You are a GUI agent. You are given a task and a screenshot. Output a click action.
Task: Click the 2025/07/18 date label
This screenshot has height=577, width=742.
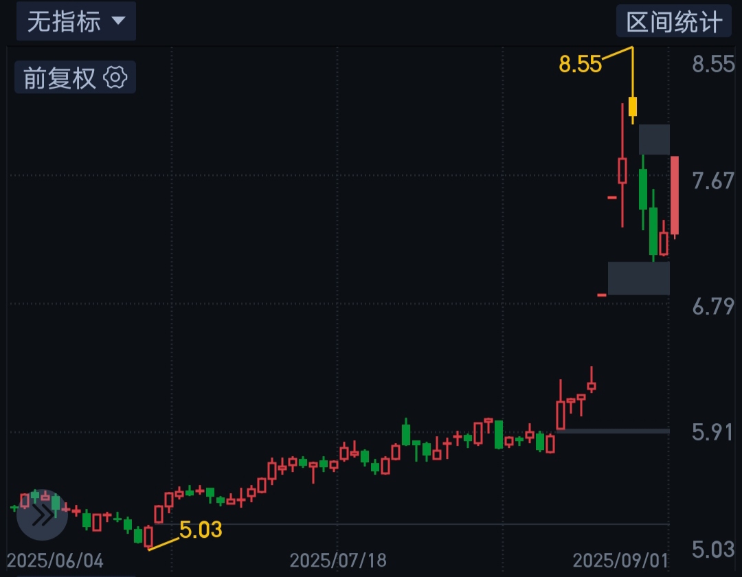[x=338, y=561]
